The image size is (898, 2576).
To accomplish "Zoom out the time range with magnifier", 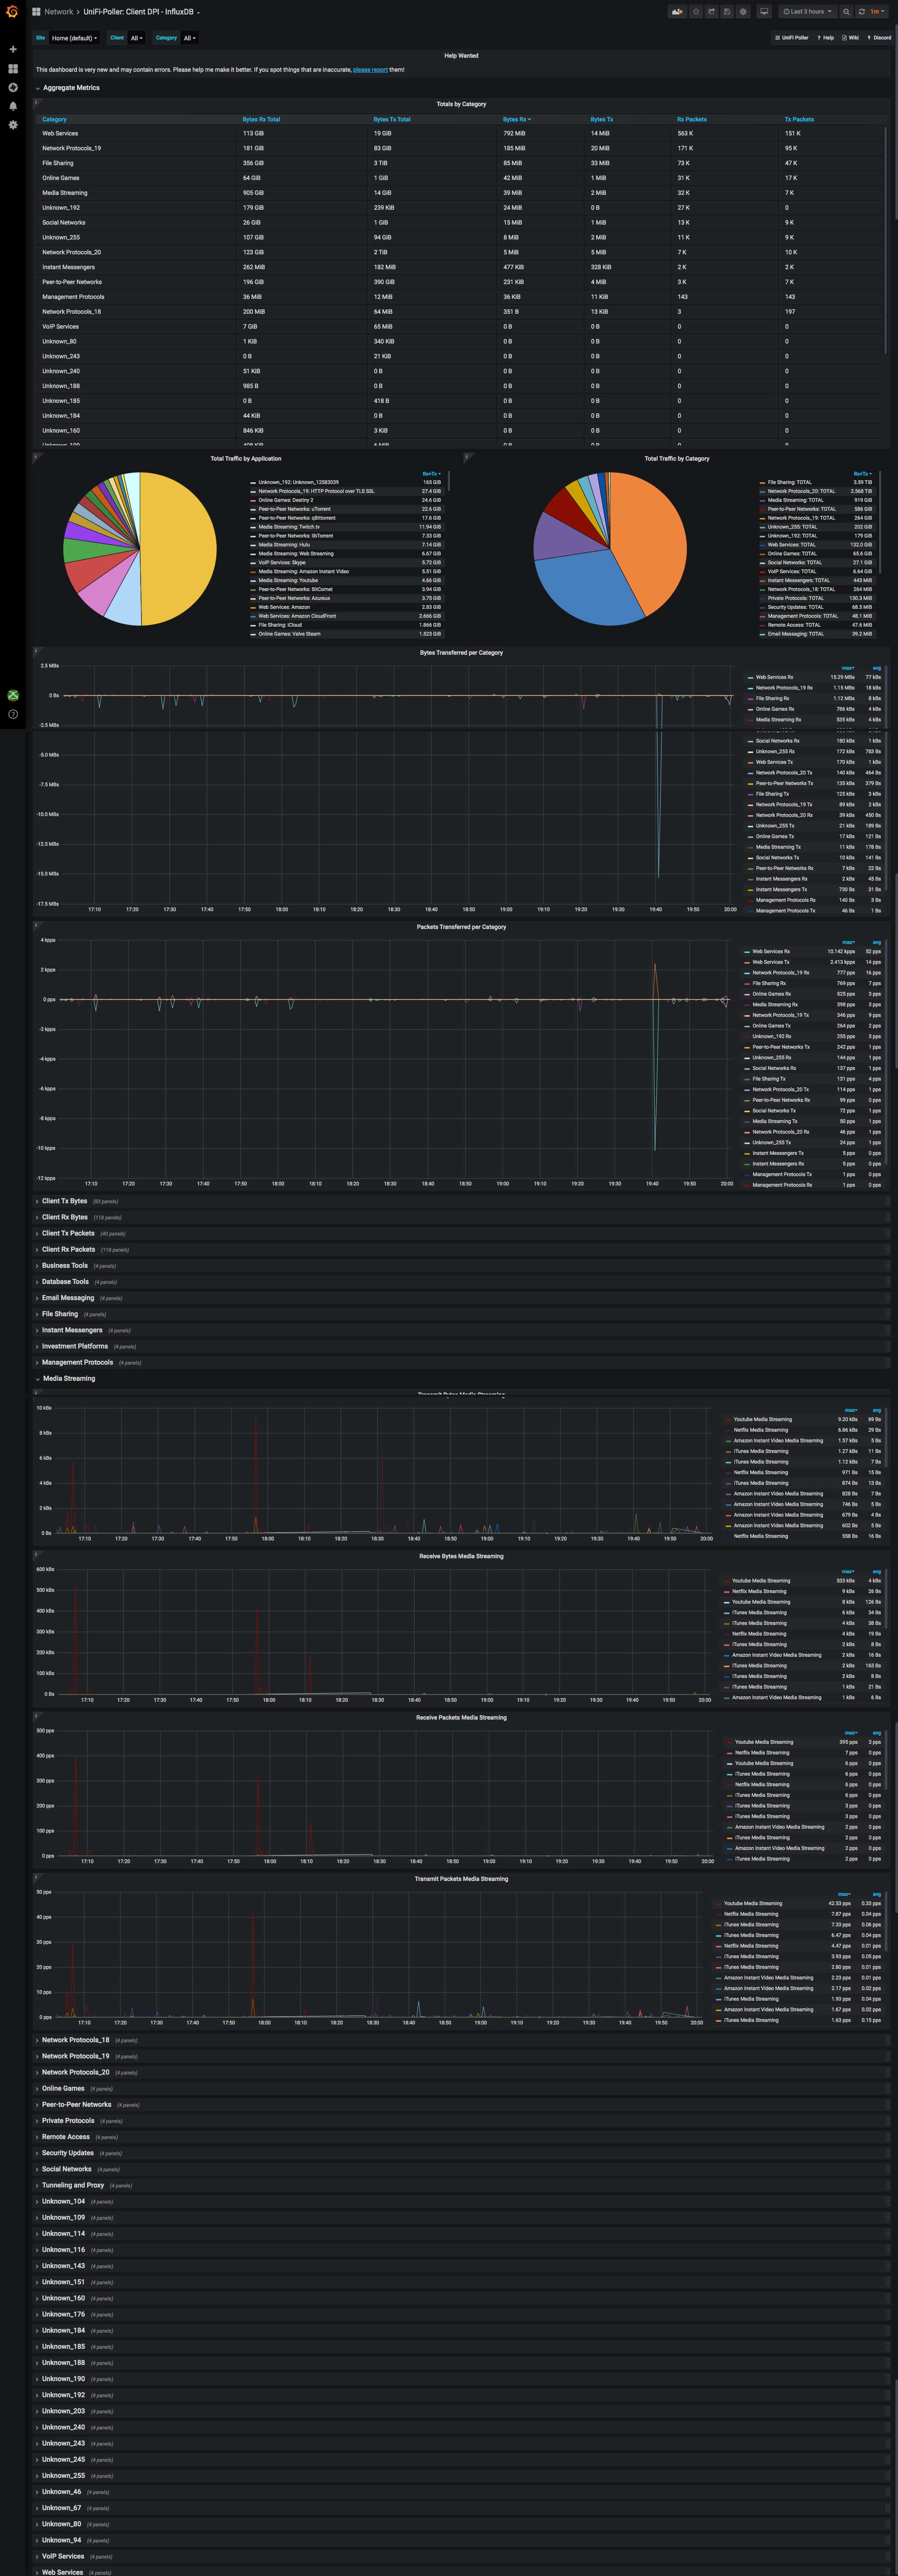I will tap(846, 12).
